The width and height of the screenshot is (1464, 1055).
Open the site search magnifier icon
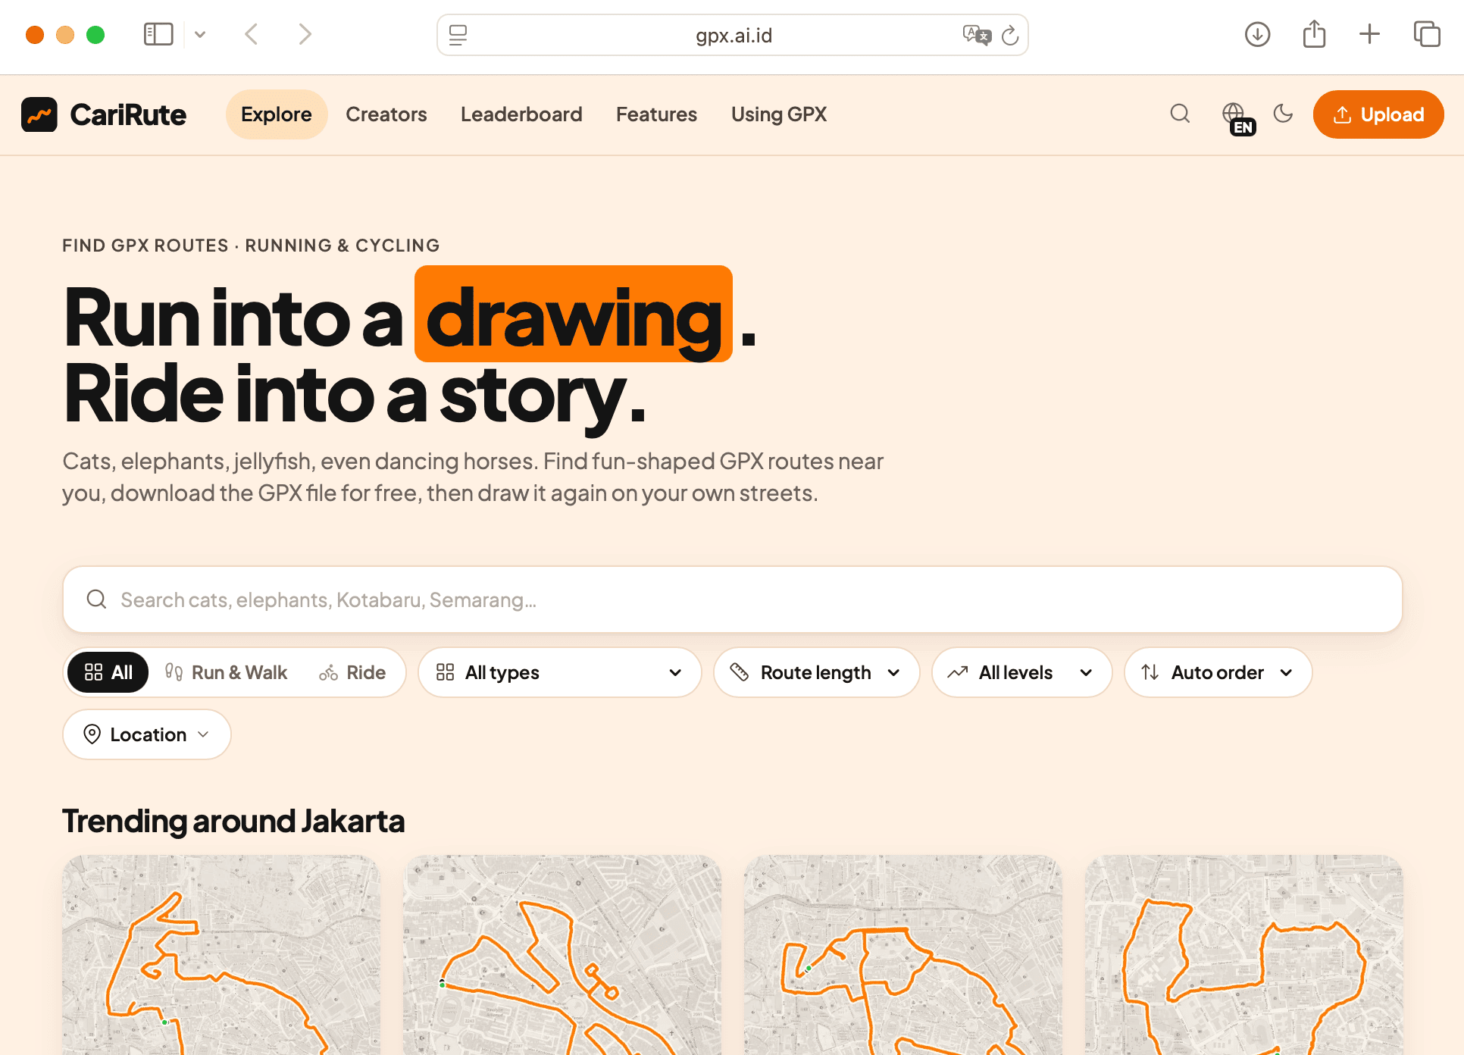point(1180,114)
